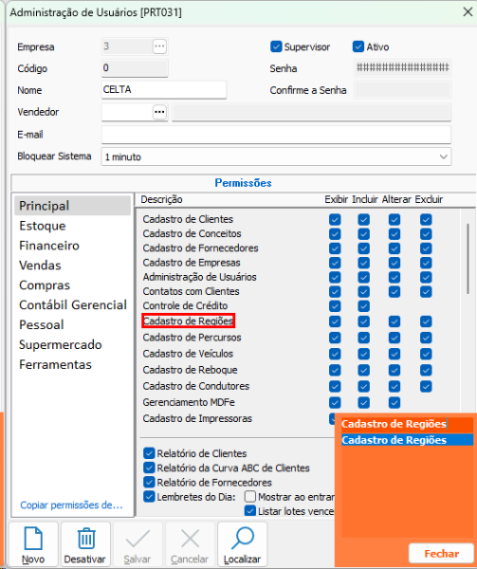Open the Empresa lookup ellipsis button
Screen dimensions: 477x569
coord(159,46)
